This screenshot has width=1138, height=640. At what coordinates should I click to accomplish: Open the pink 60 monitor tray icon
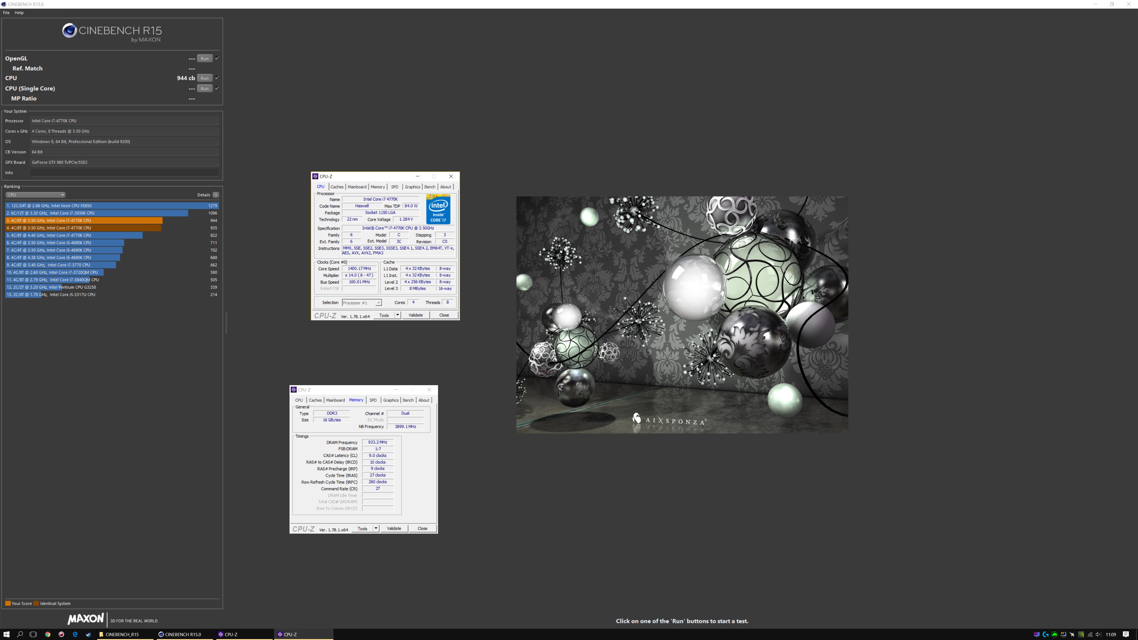point(1036,634)
